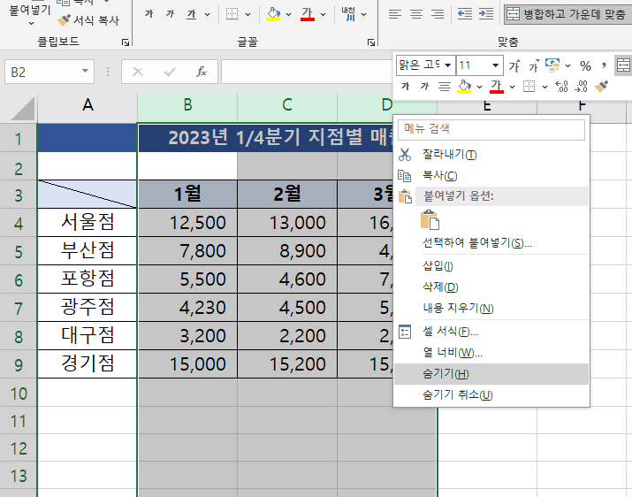Select Hide (숨기기) in context menu
632x497 pixels.
[491, 374]
